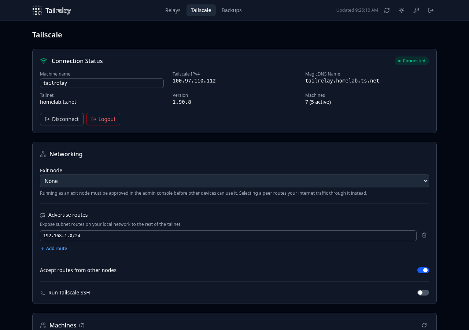Image resolution: width=469 pixels, height=330 pixels.
Task: Click the Machines section people icon
Action: click(x=43, y=325)
